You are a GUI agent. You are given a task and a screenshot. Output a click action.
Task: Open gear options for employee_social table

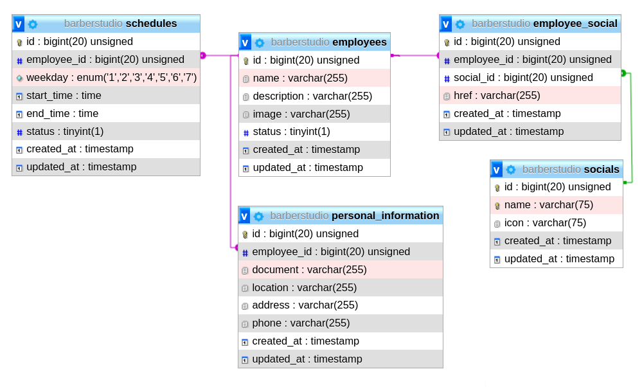460,24
